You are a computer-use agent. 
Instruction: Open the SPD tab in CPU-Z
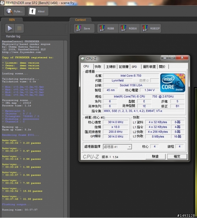coord(136,67)
